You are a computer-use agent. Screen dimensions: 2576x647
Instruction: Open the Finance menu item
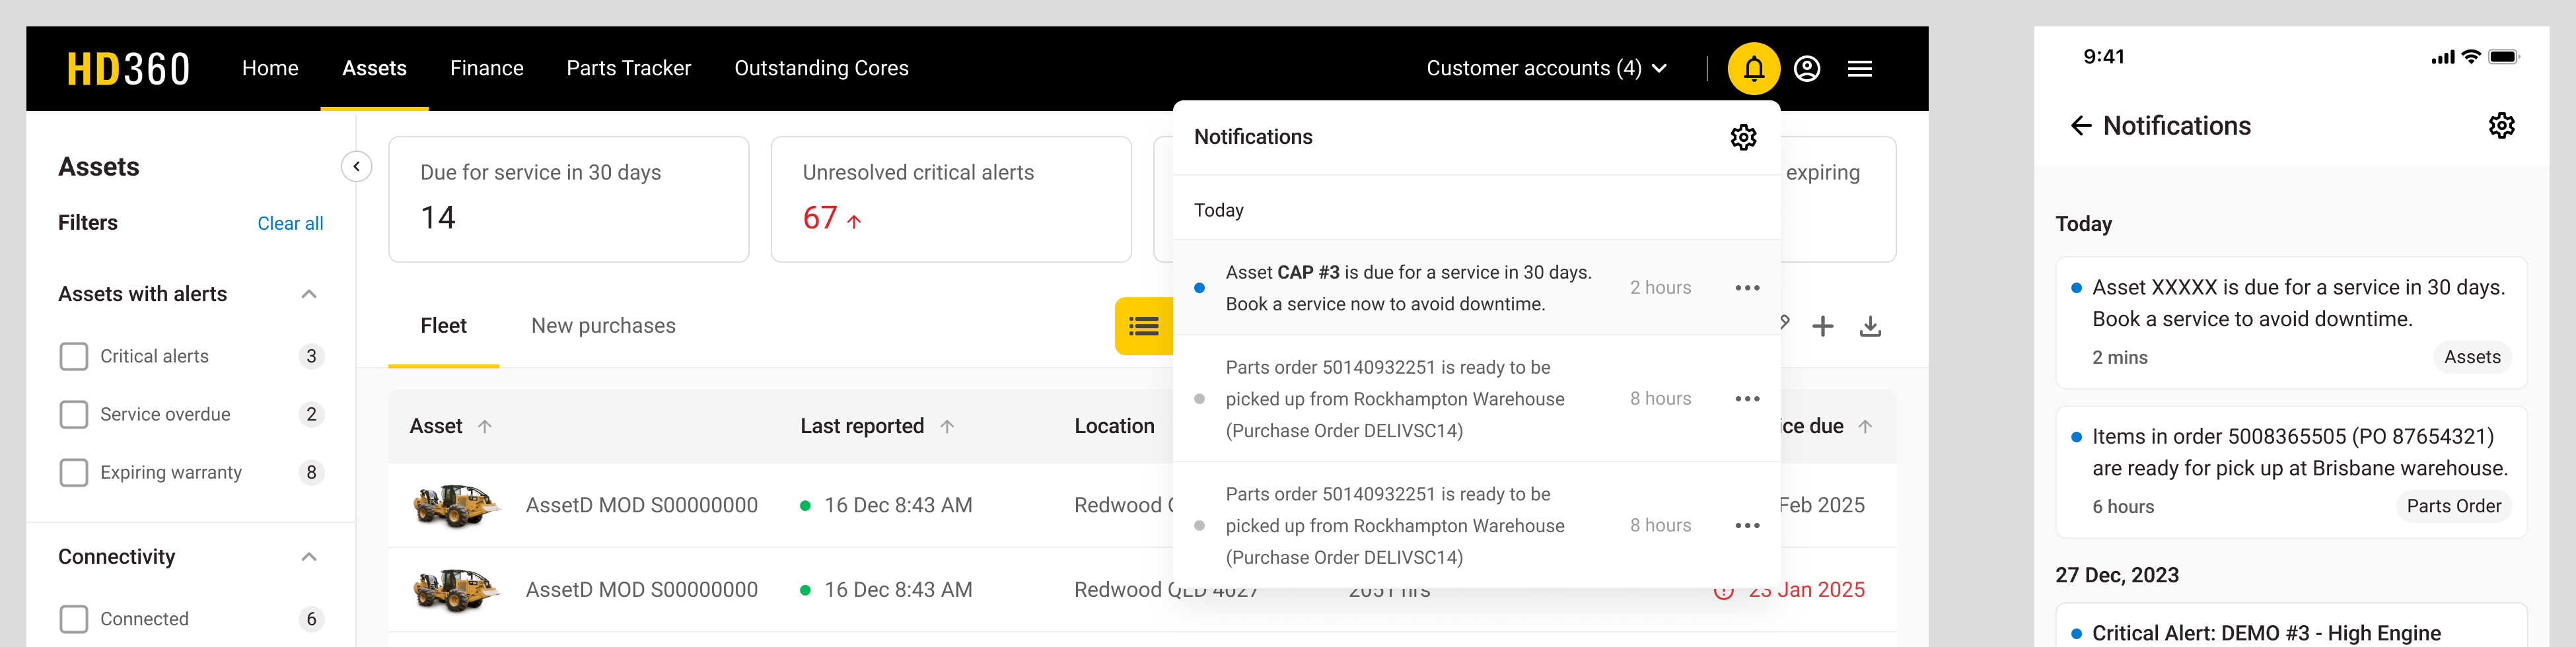click(x=487, y=69)
